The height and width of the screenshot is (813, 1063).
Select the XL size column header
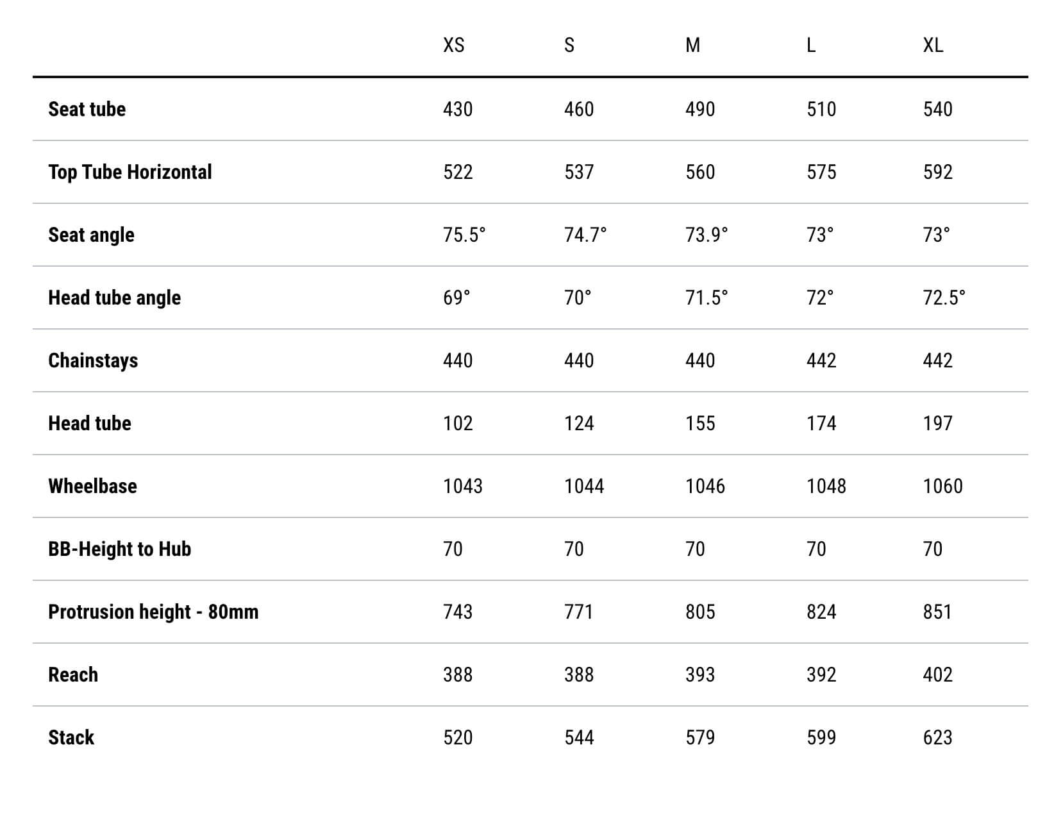[933, 45]
